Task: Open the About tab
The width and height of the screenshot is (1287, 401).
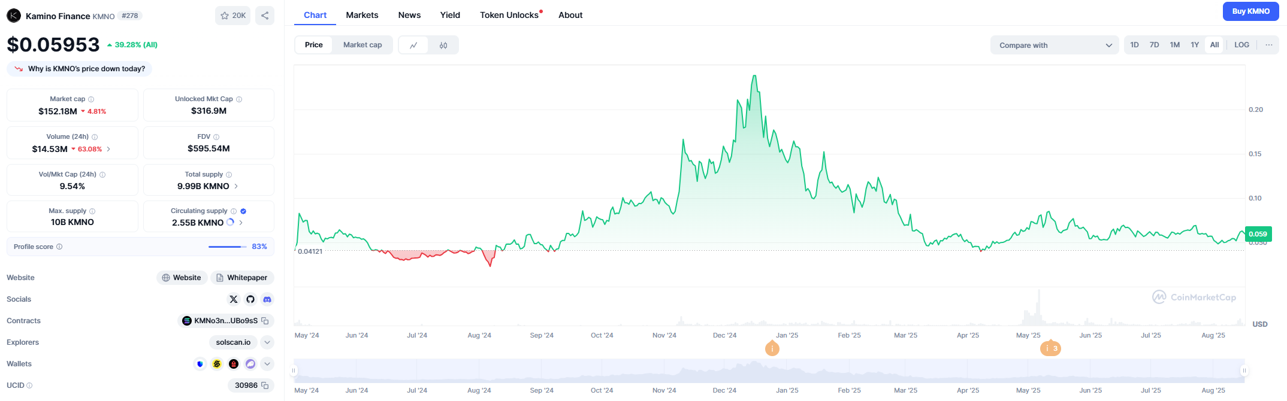Action: coord(570,15)
